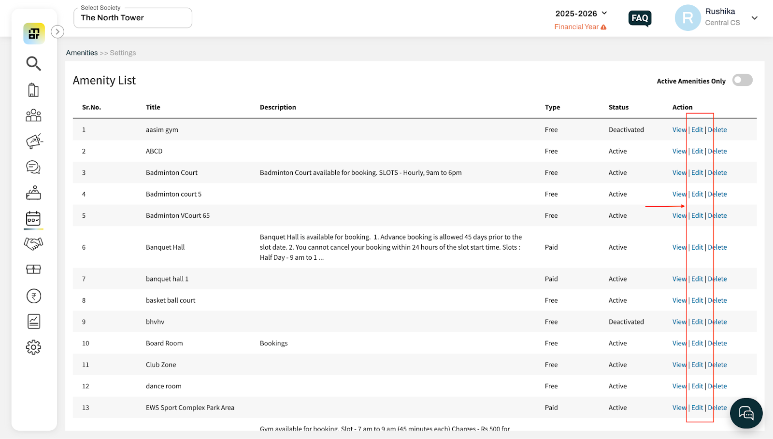773x439 pixels.
Task: Select the Banquet Hall title cell
Action: pos(165,247)
